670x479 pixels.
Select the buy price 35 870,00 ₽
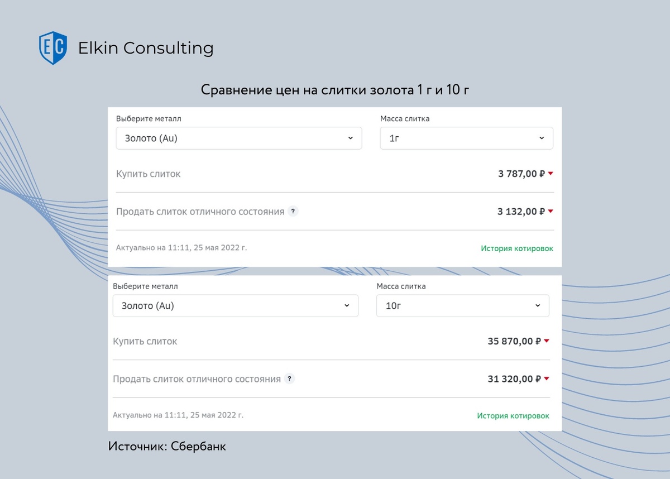[514, 341]
